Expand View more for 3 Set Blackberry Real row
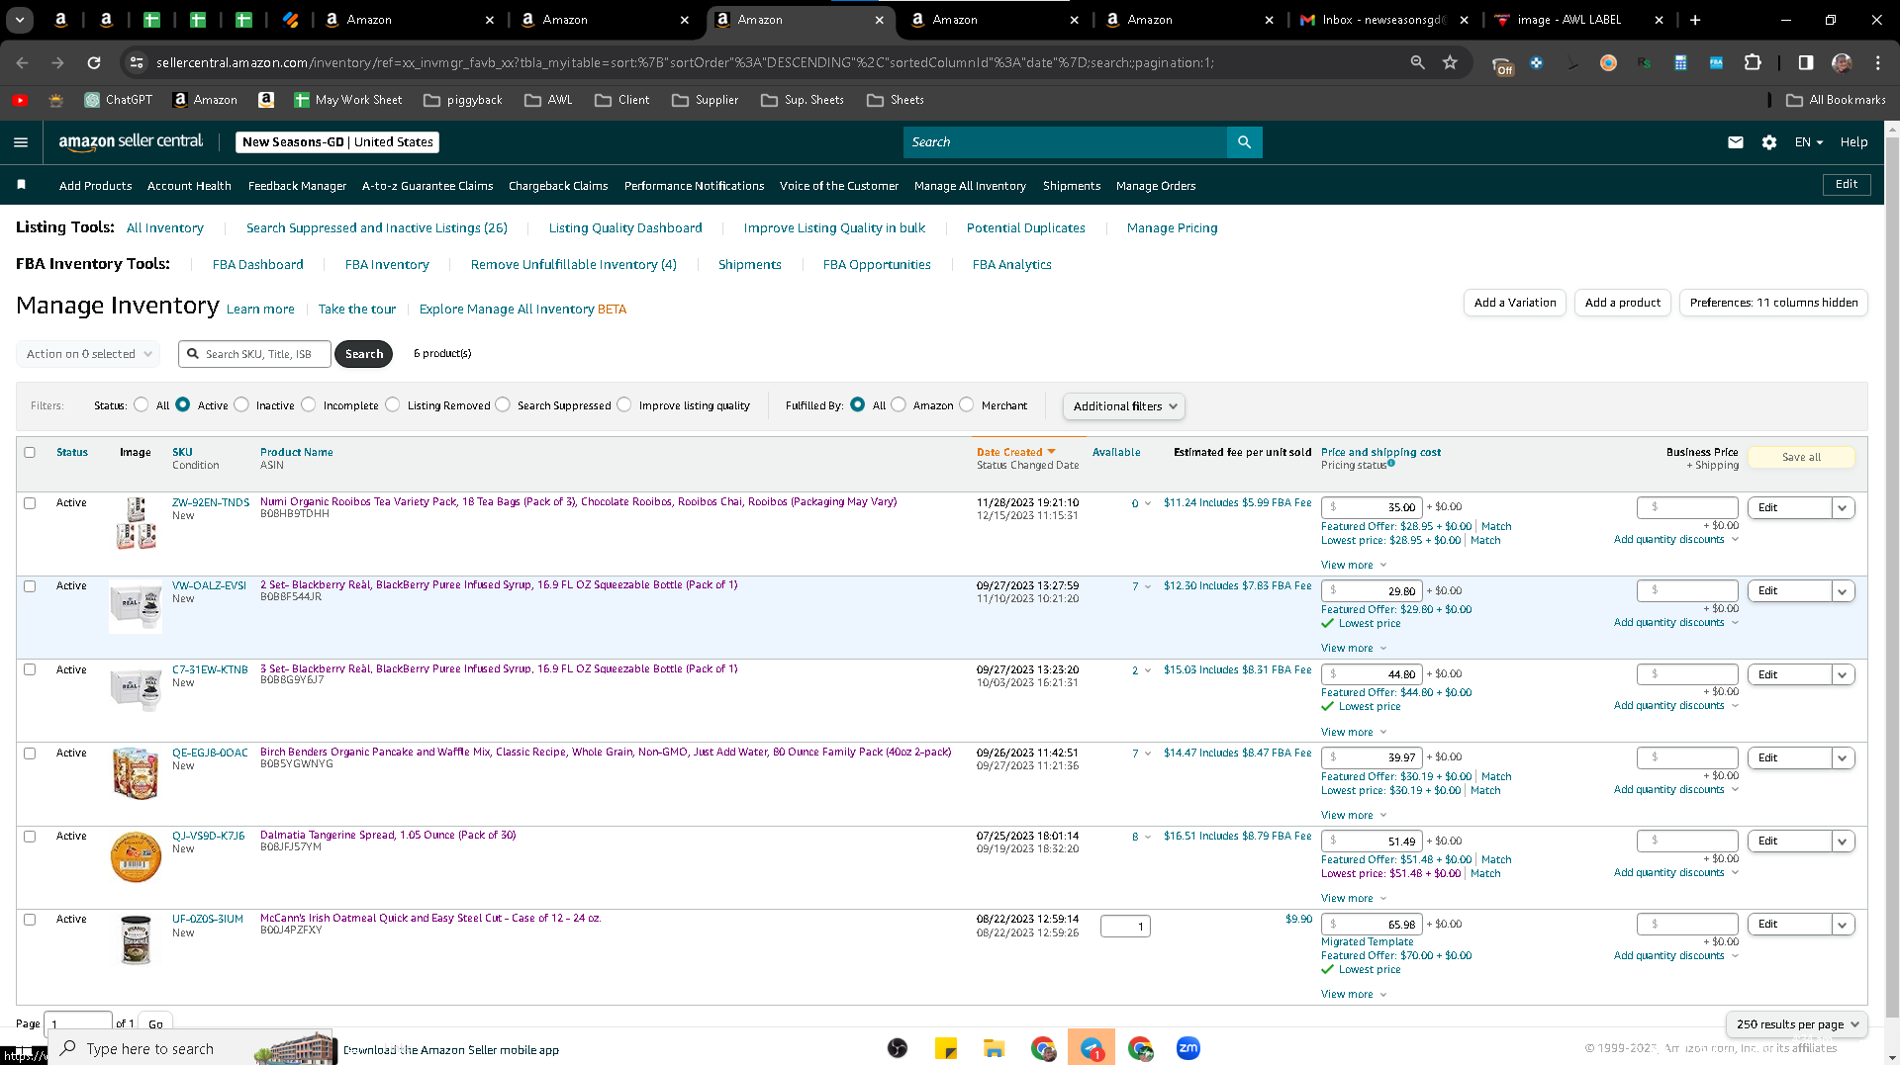The image size is (1900, 1065). tap(1354, 733)
